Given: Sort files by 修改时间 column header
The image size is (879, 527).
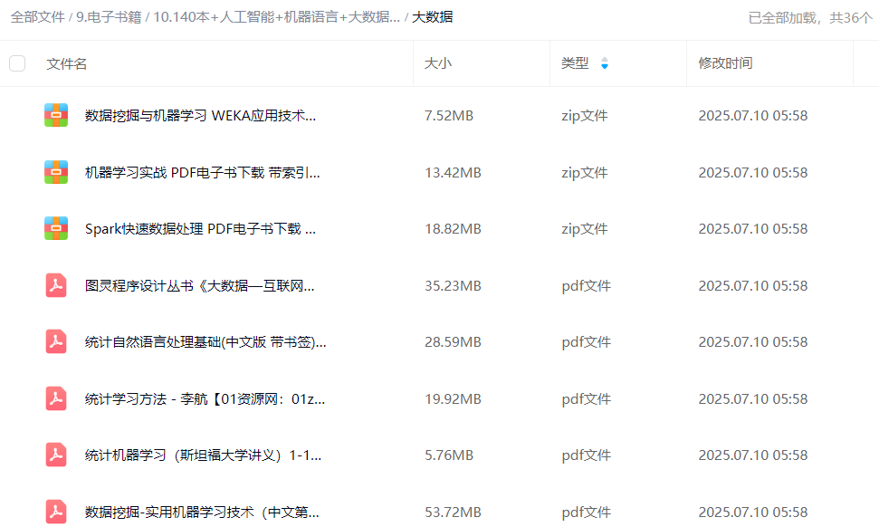Looking at the screenshot, I should (725, 63).
